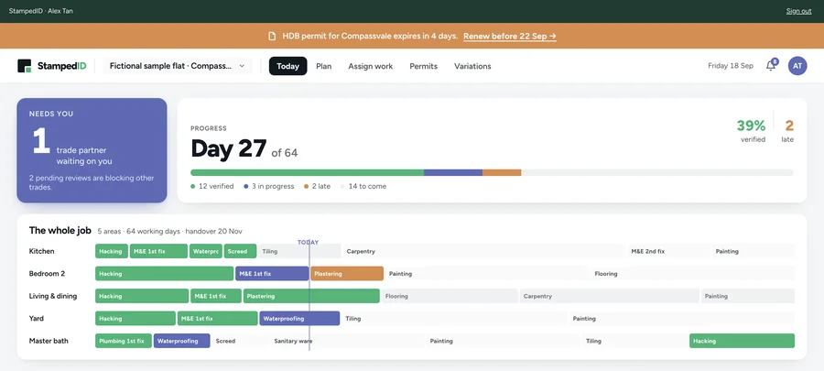Open Kitchen Painting task bar
Screen dimensions: 824x371
pos(754,251)
